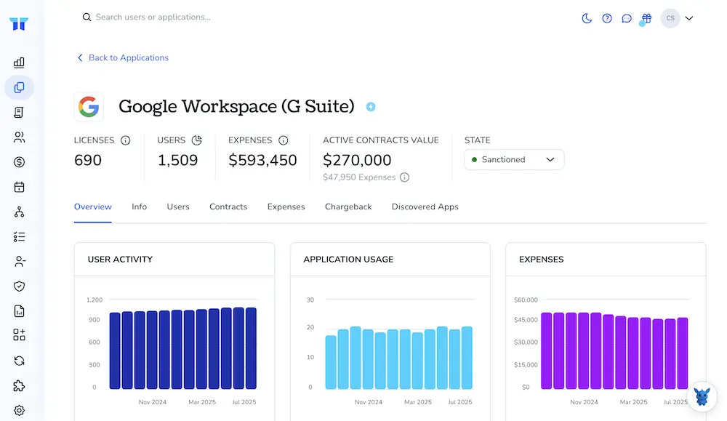This screenshot has height=421, width=727.
Task: Open the dollar-sign expenses sidebar icon
Action: (19, 162)
